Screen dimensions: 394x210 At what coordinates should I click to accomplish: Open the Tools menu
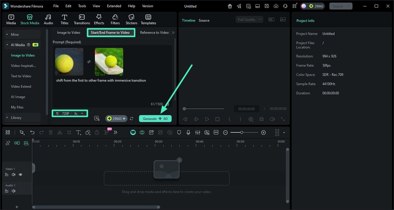coord(82,6)
